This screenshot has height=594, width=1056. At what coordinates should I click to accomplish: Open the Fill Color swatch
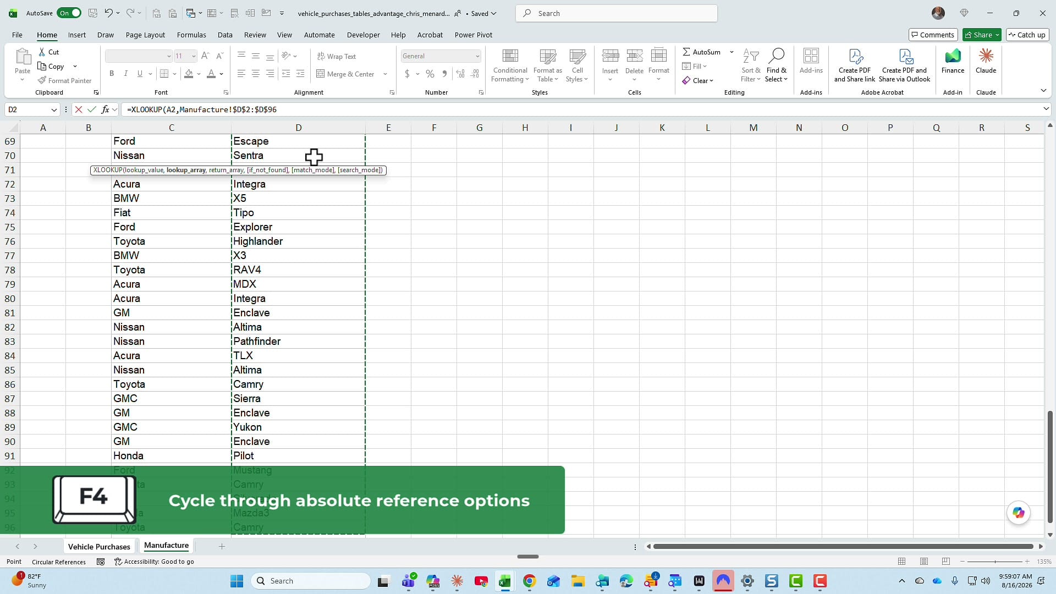(189, 74)
